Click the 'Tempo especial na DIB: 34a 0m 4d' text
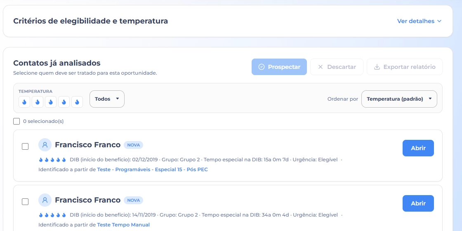This screenshot has height=231, width=462. click(x=245, y=215)
